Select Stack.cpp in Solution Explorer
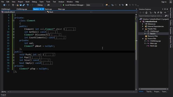This screenshot has height=97, width=173. [x=154, y=46]
